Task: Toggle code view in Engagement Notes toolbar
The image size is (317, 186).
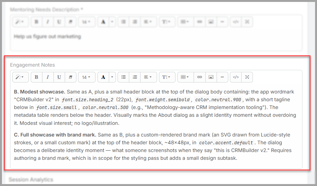Action: click(x=236, y=77)
